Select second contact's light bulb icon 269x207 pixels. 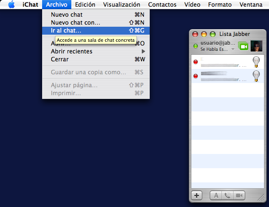256,76
